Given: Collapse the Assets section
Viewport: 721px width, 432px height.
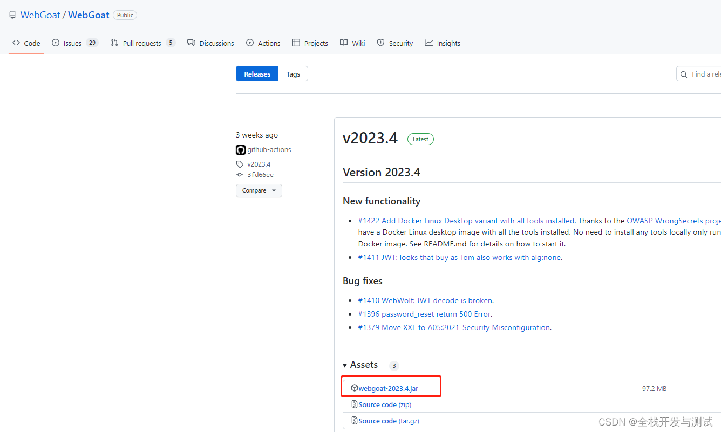Looking at the screenshot, I should pos(360,365).
